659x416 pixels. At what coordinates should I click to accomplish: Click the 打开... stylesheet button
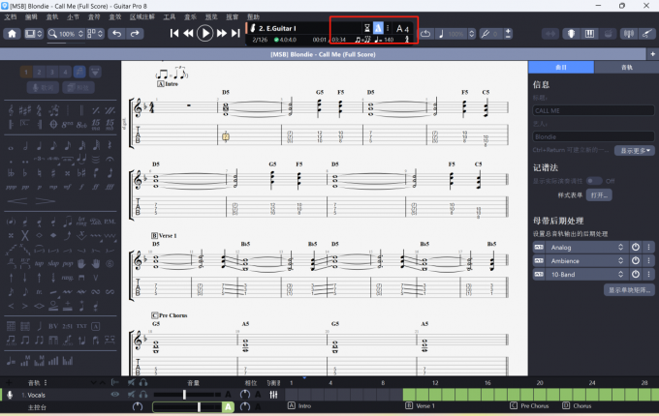[600, 194]
